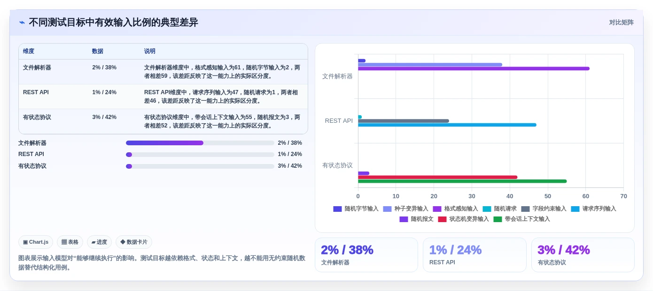Click the 文件解析器 chart axis label
Image resolution: width=653 pixels, height=291 pixels.
tap(337, 76)
